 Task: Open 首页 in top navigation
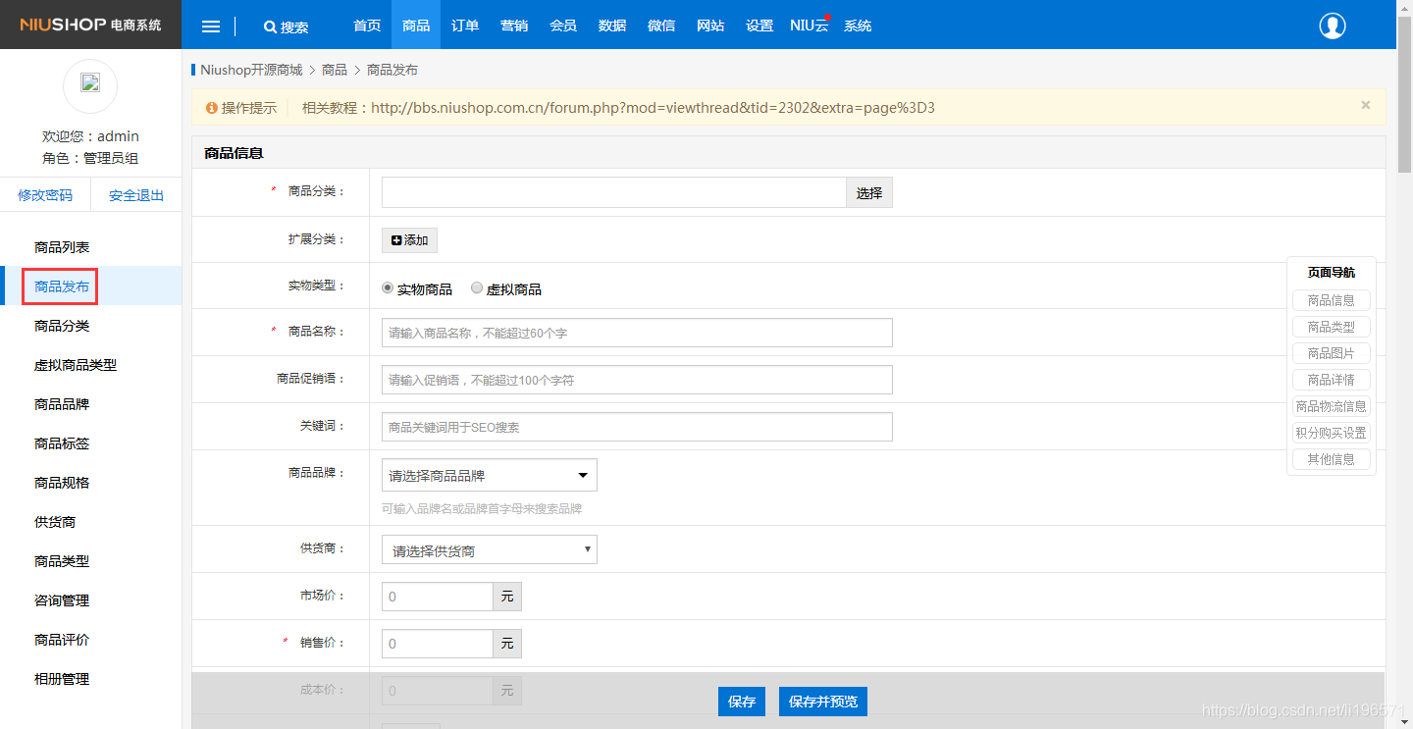point(367,26)
